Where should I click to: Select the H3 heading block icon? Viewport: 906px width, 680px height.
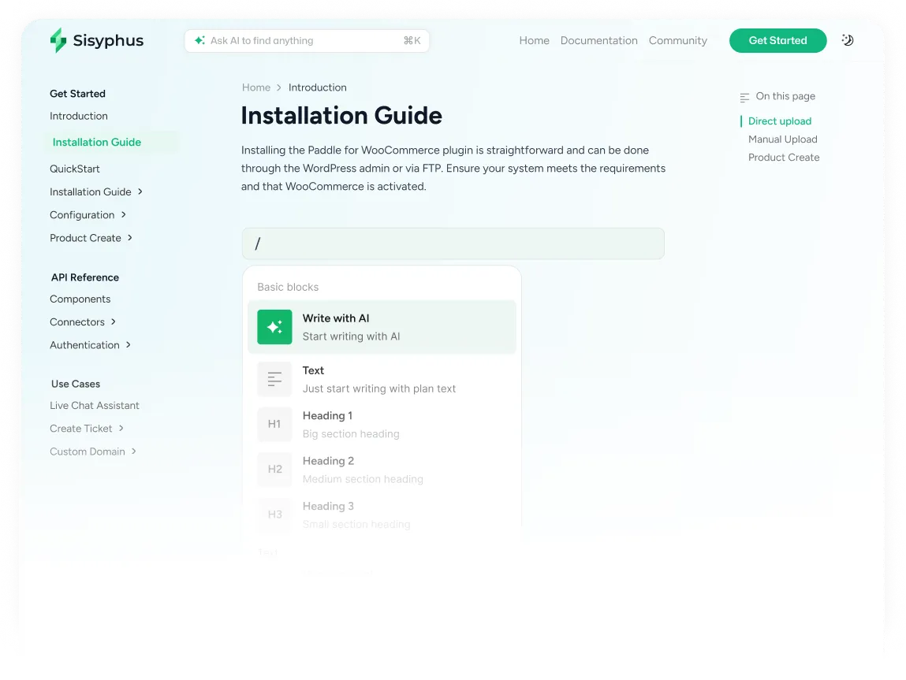274,515
